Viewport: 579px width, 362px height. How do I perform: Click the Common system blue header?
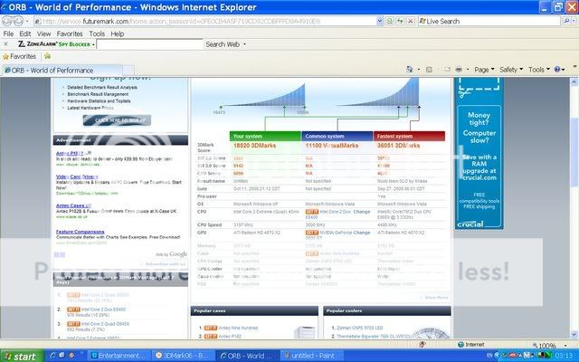[x=337, y=136]
